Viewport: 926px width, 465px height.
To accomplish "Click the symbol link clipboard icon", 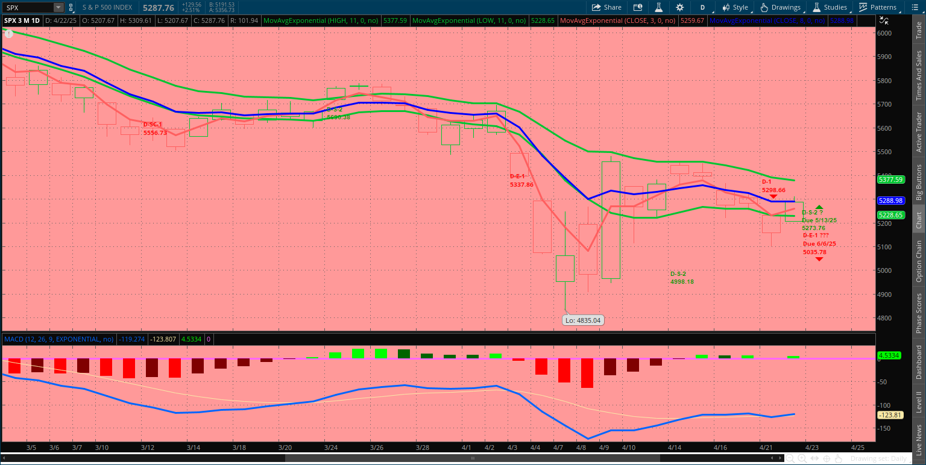I will 72,7.
